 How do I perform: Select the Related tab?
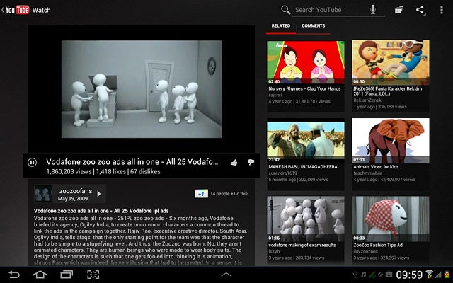281,26
